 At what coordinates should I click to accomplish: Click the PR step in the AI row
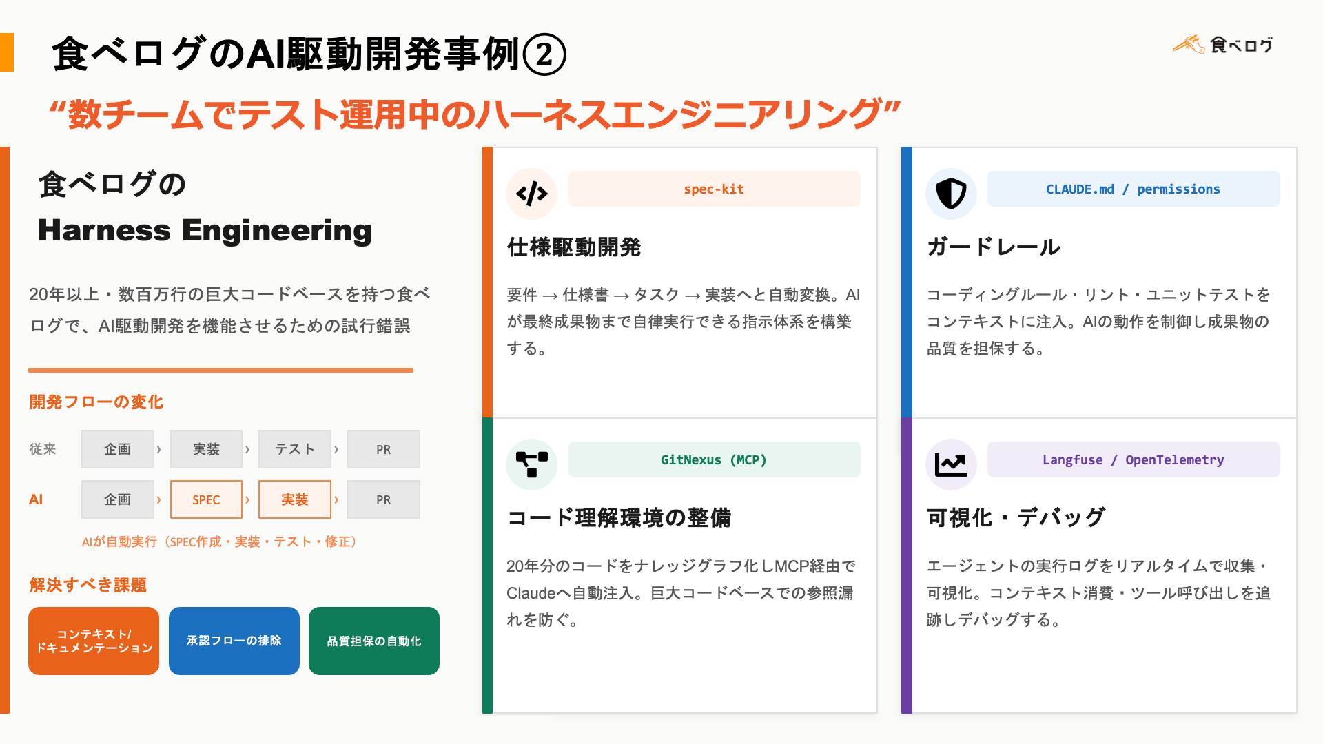[x=384, y=499]
